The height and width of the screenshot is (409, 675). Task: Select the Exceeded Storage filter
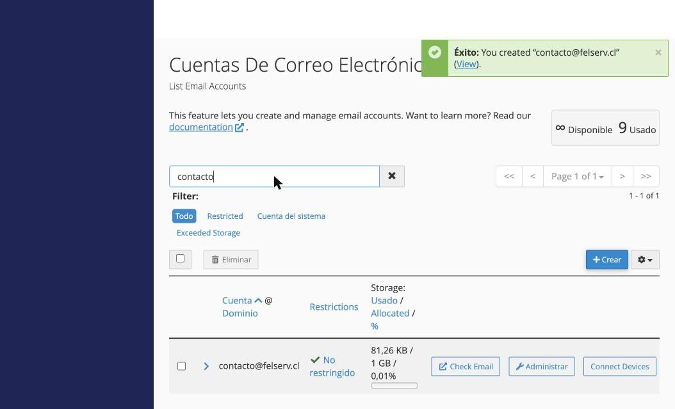(x=208, y=233)
